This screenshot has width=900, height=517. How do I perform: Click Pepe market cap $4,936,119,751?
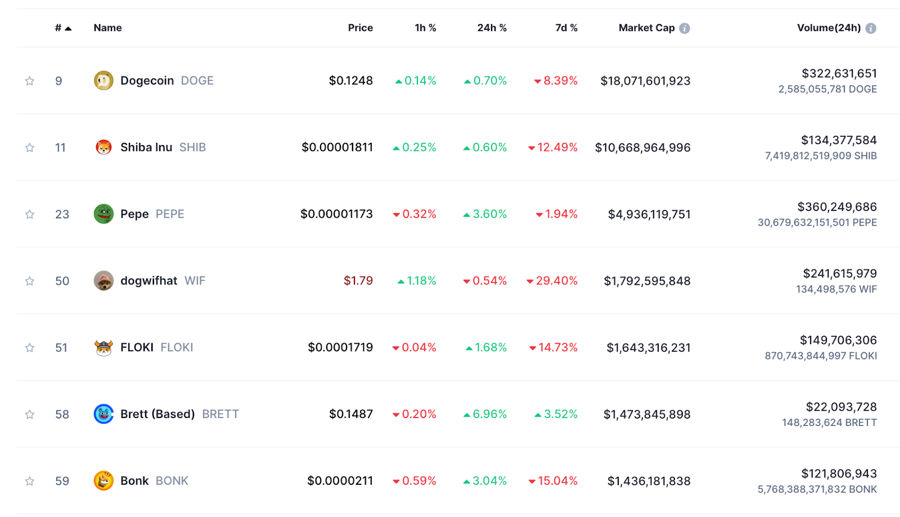point(649,214)
